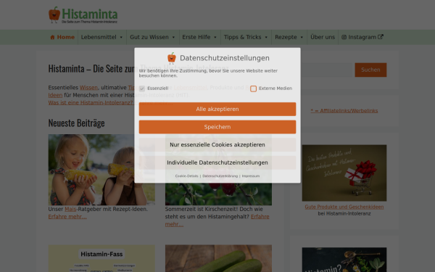Follow the Wissen link in the intro text
This screenshot has width=435, height=272.
point(88,88)
